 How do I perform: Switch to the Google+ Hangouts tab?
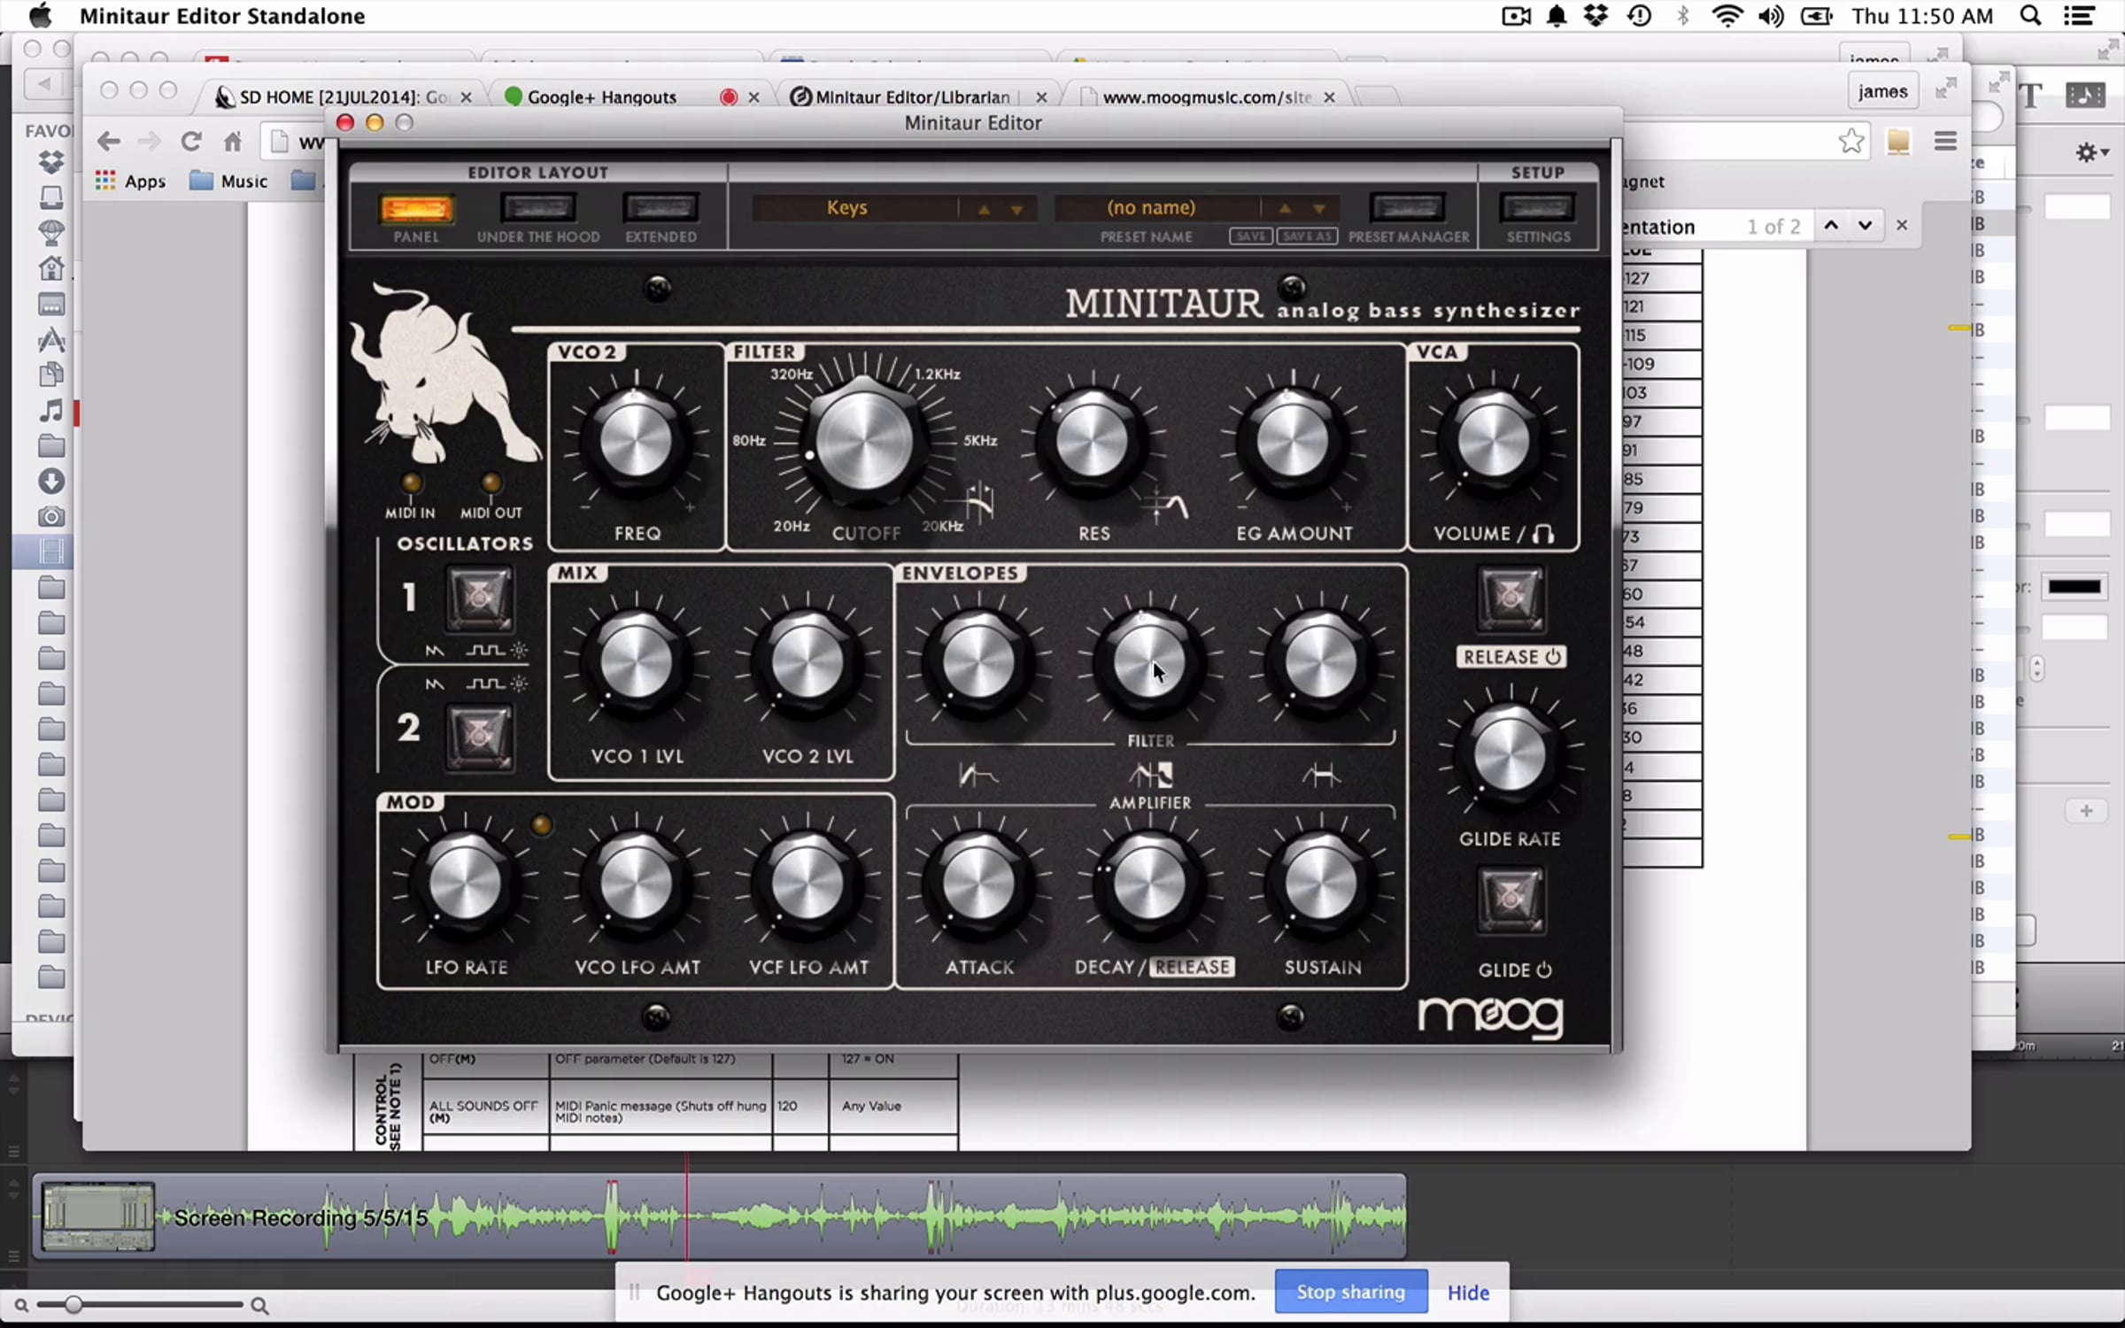602,97
